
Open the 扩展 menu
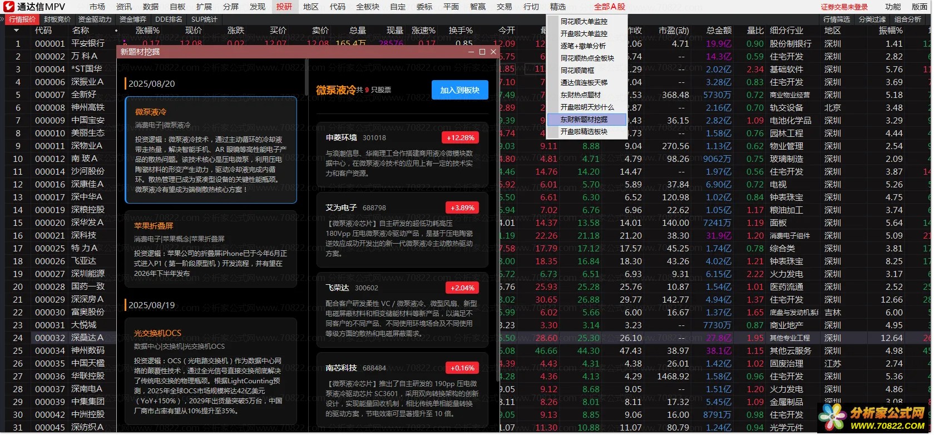[x=204, y=7]
